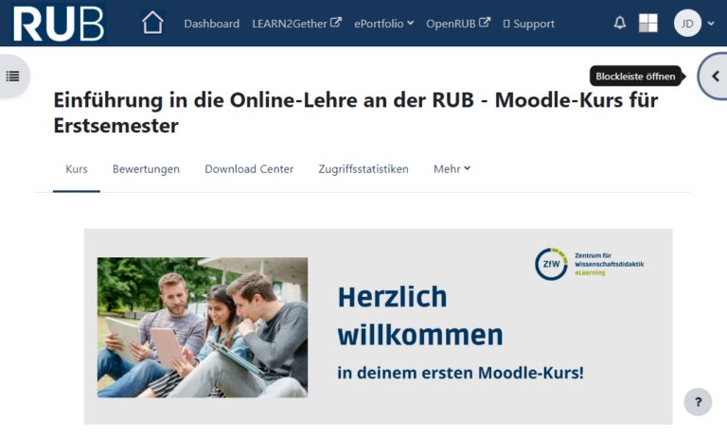Open LEARN2Gether external link
Viewport: 727px width, 438px height.
[296, 24]
